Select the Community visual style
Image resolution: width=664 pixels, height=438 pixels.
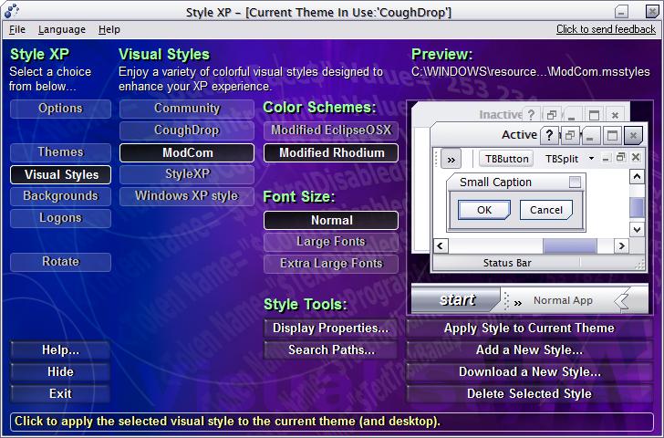click(187, 109)
